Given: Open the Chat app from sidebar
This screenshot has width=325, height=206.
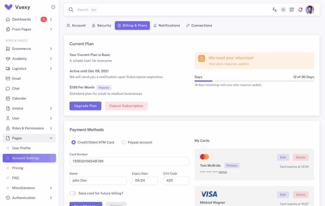Looking at the screenshot, I should coord(16,88).
